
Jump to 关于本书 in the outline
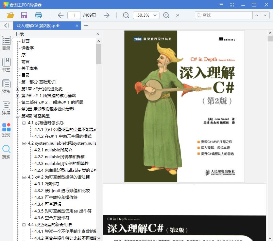click(30, 69)
